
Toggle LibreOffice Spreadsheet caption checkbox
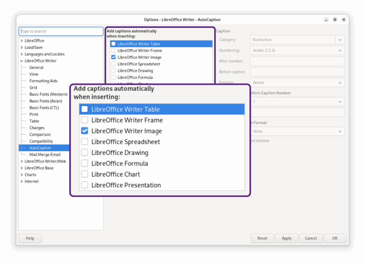click(113, 64)
